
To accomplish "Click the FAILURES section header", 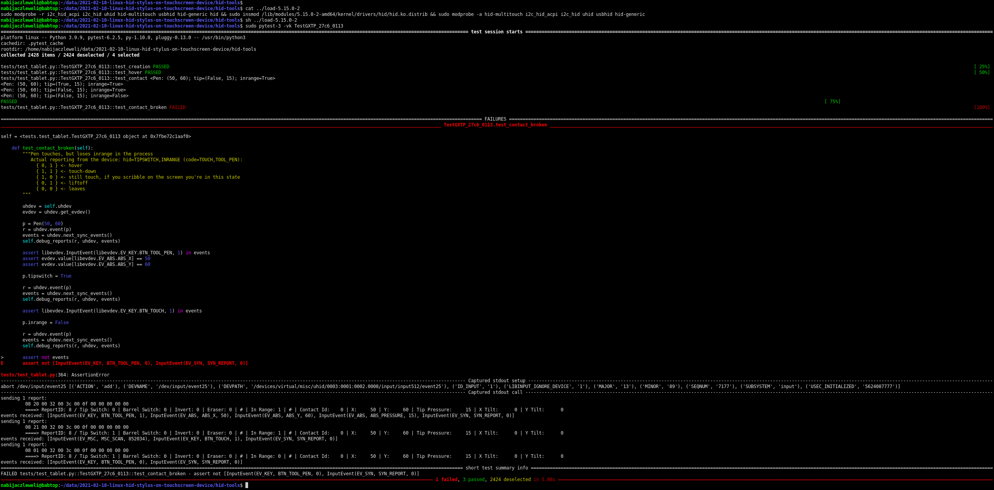I will [495, 119].
